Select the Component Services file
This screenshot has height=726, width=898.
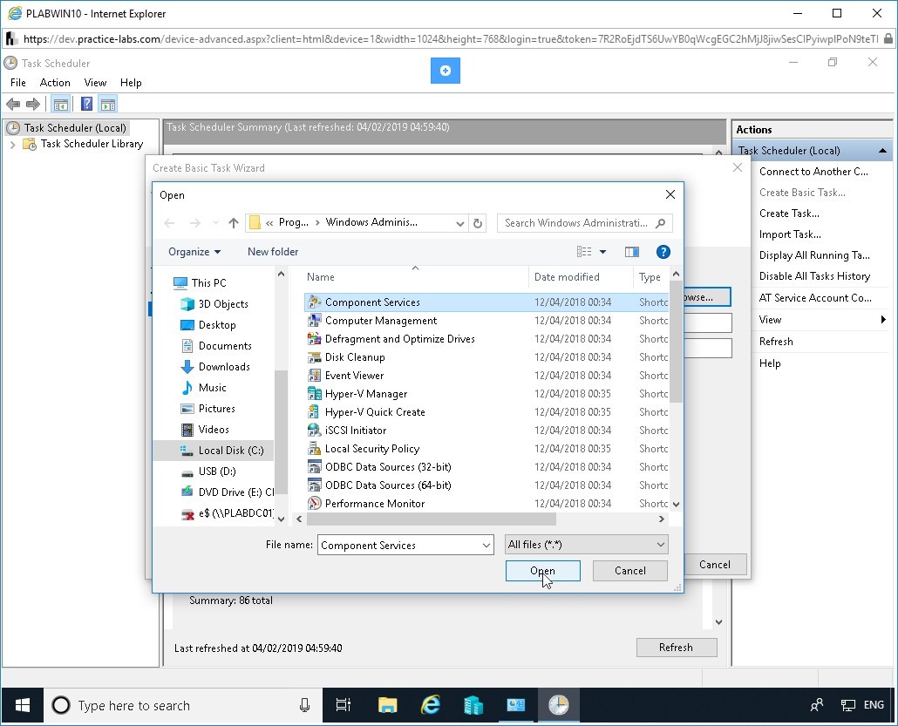(486, 302)
